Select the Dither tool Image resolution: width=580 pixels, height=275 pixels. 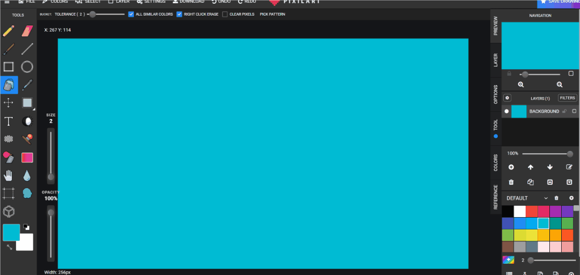point(9,139)
